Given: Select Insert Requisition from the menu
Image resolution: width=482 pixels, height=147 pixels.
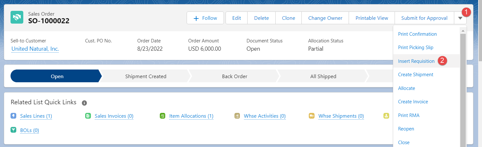Looking at the screenshot, I should click(x=416, y=61).
